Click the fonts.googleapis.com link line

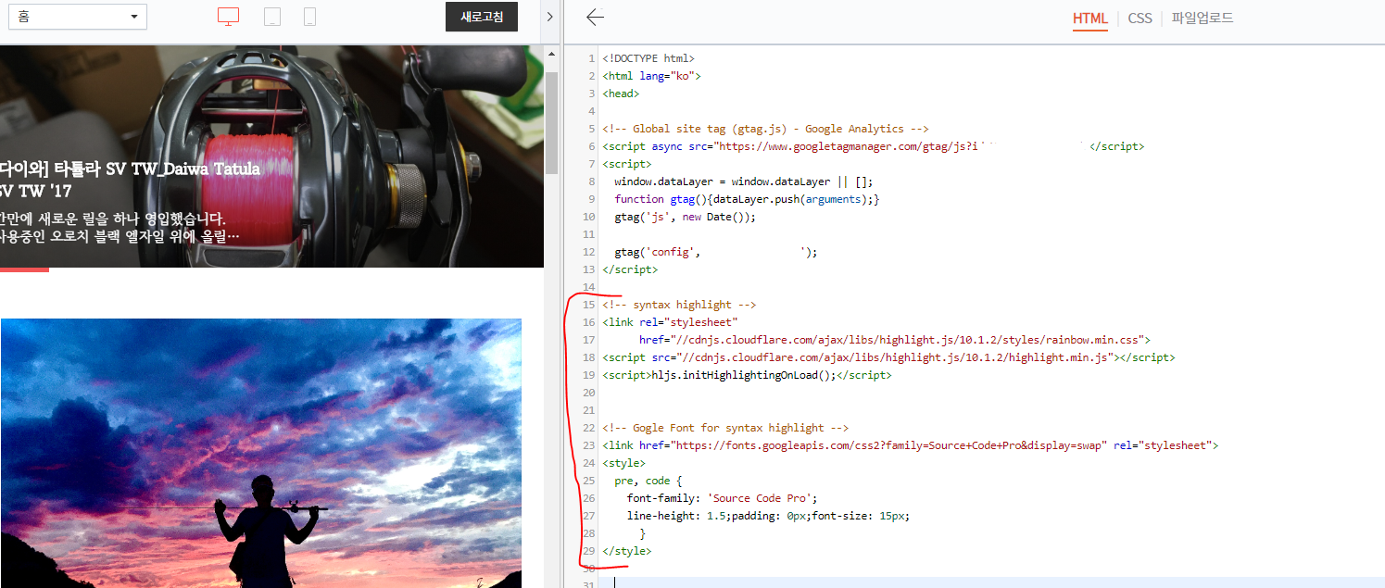point(910,445)
